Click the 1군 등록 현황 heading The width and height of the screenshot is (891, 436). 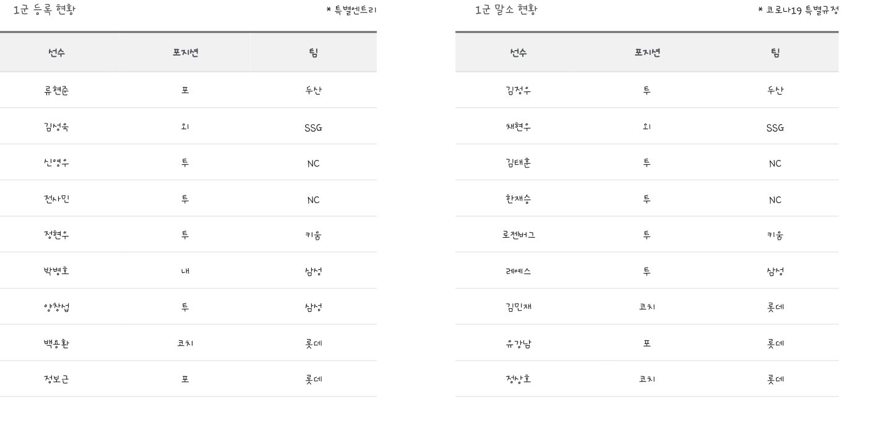point(45,9)
